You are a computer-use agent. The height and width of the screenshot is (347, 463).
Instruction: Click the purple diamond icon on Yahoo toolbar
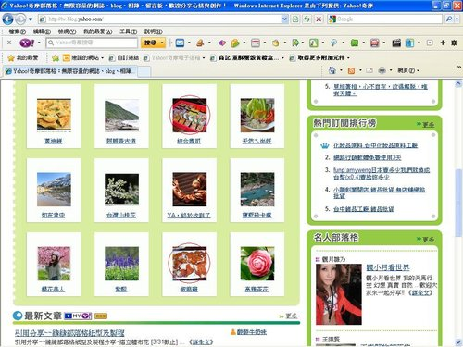point(221,43)
